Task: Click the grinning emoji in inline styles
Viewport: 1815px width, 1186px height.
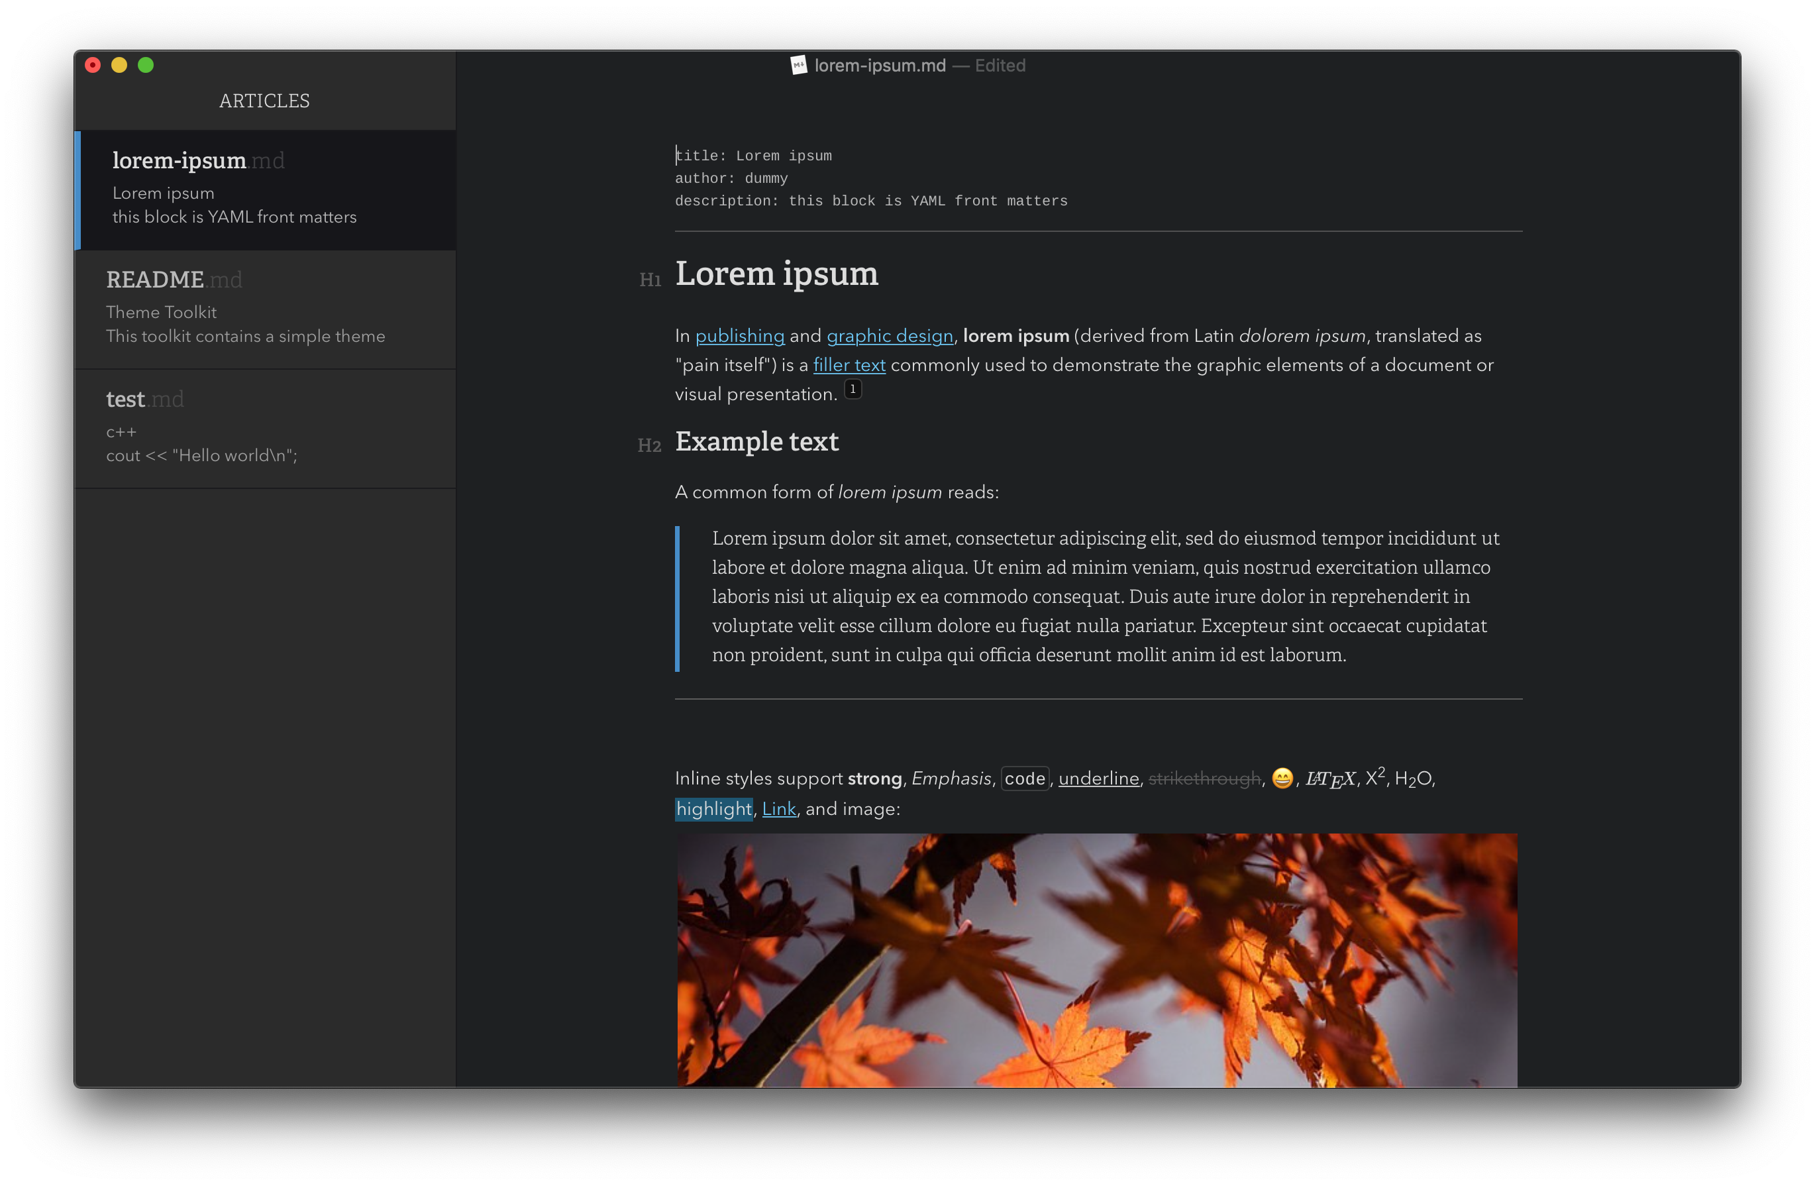Action: tap(1282, 778)
